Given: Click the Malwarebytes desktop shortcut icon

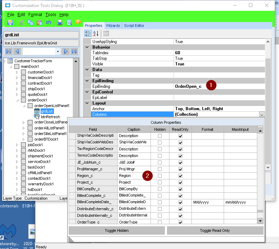Looking at the screenshot, I should (8, 232).
